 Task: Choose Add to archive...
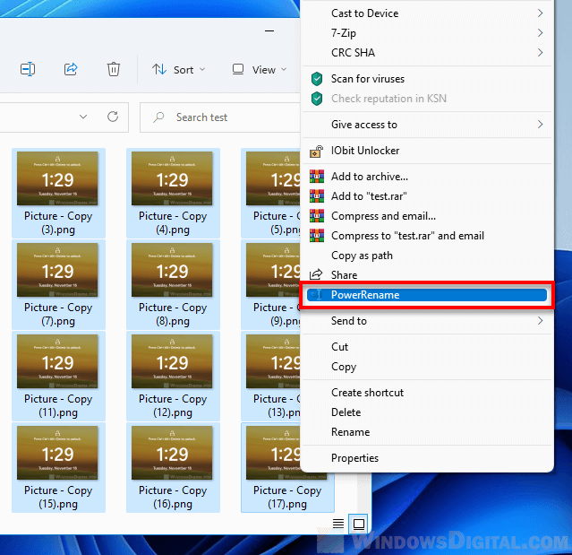(427, 177)
